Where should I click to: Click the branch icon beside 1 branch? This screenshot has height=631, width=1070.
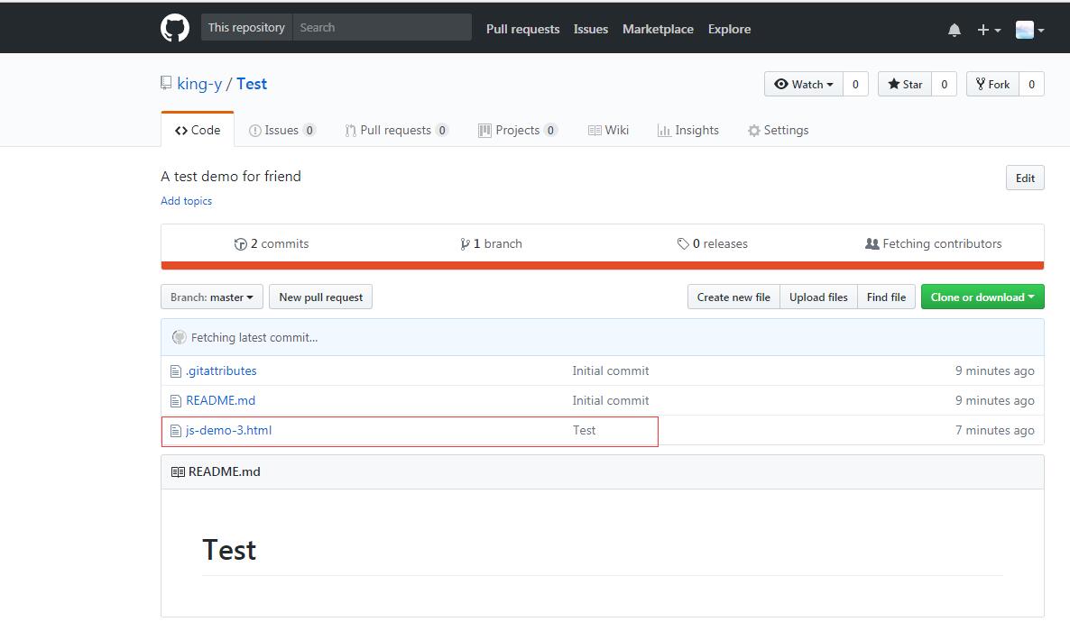coord(465,244)
